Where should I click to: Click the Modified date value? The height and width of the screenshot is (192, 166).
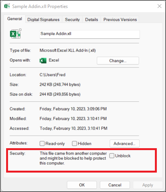pyautogui.click(x=73, y=118)
